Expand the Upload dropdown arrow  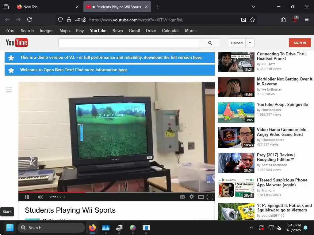(x=250, y=43)
